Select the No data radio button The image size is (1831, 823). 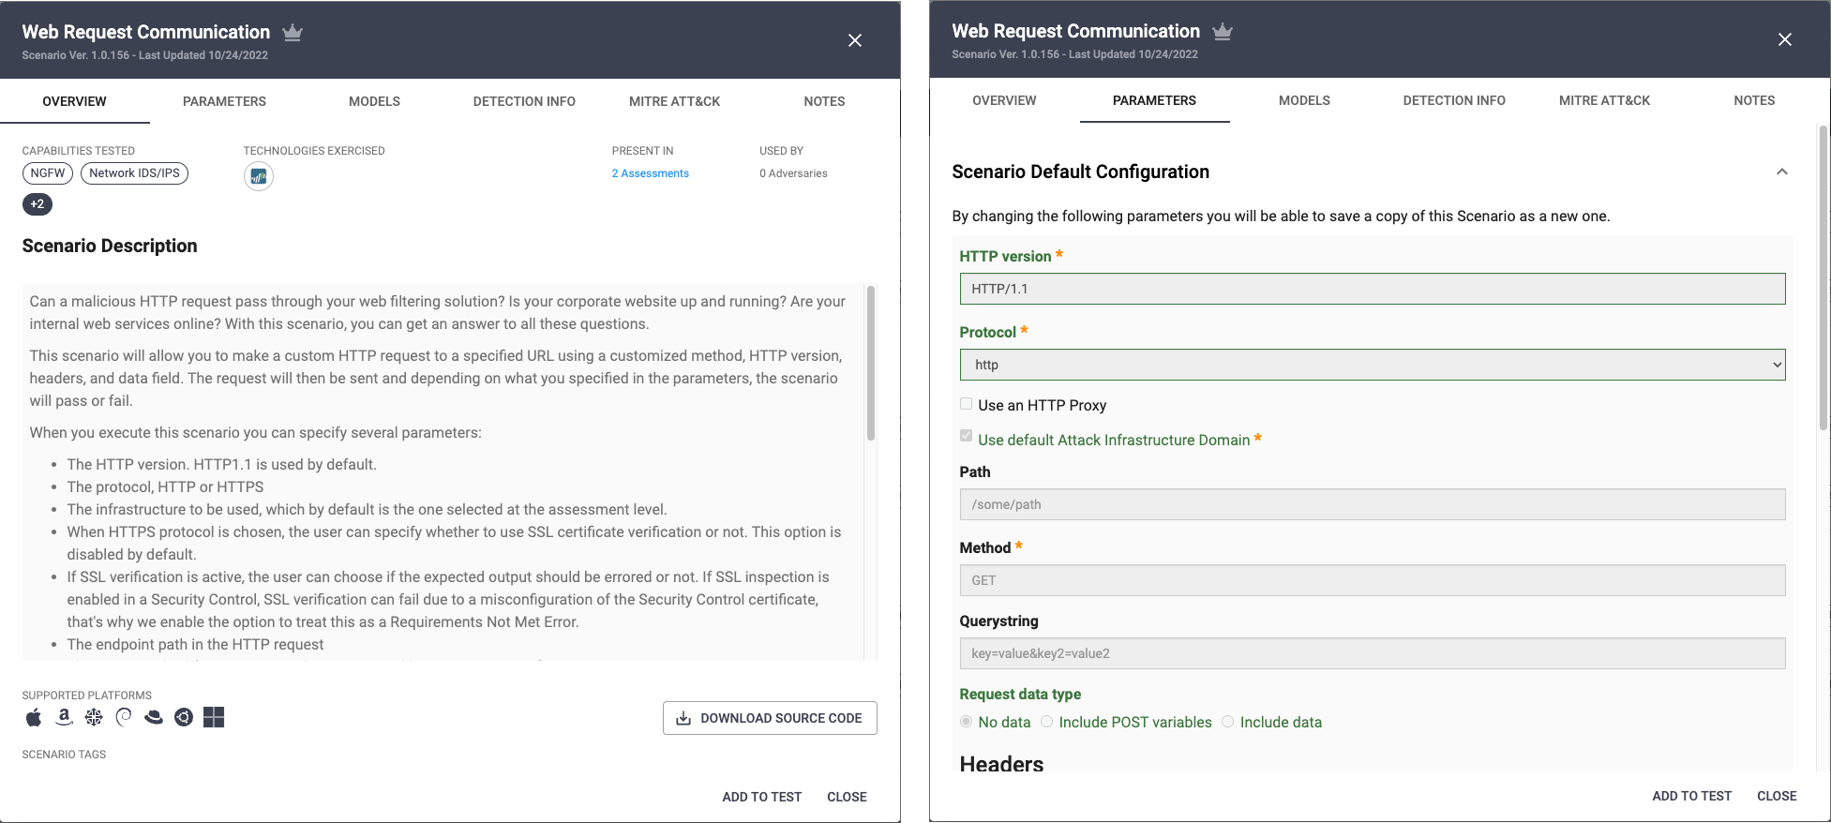click(966, 722)
